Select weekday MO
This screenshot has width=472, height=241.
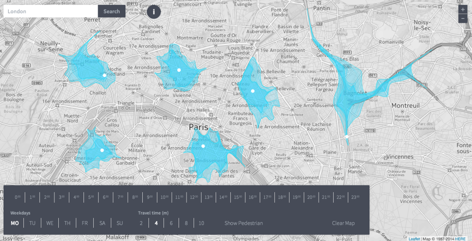coord(15,223)
